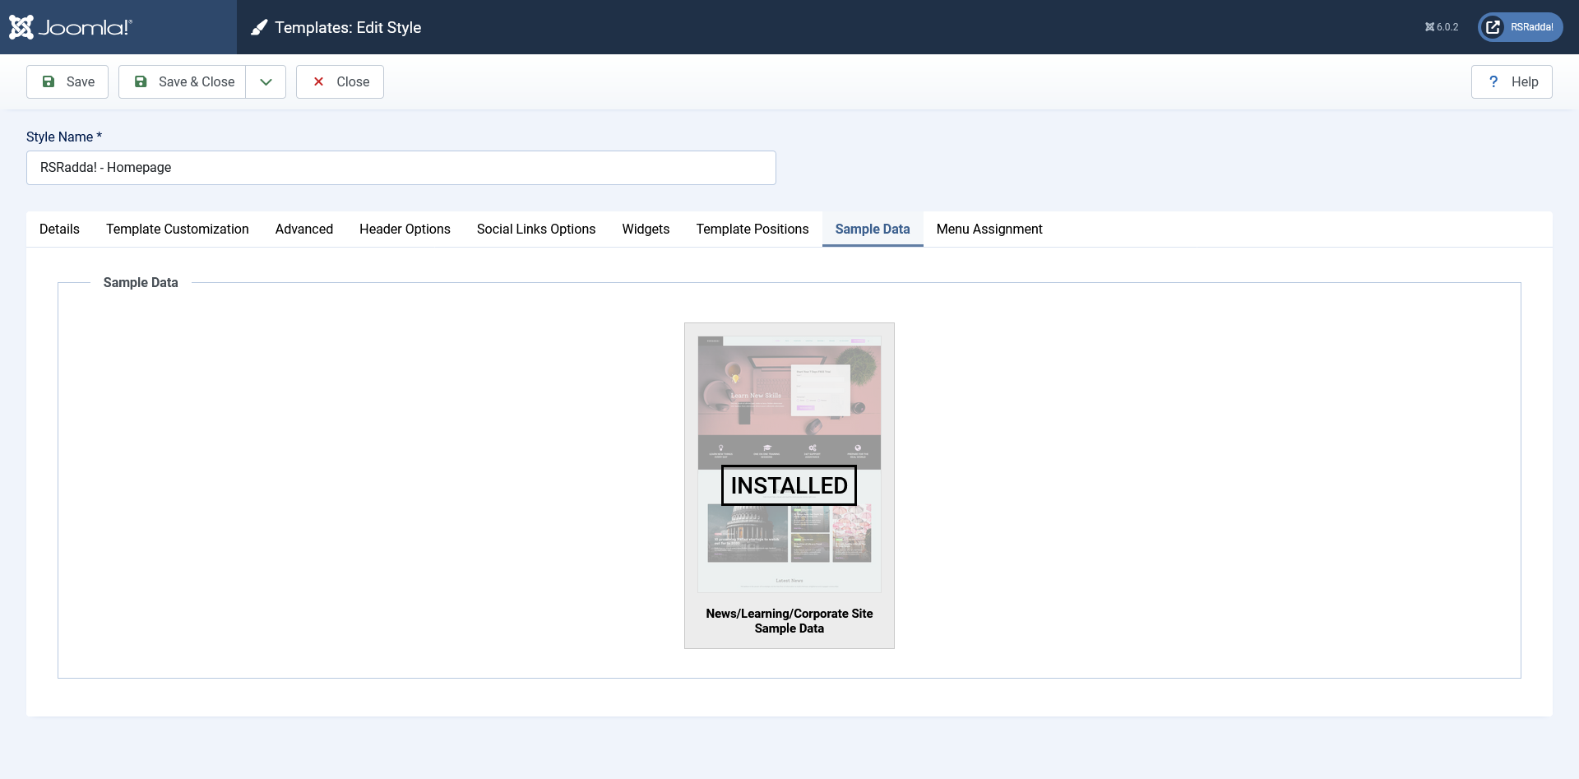Switch to the Widgets tab
The height and width of the screenshot is (779, 1579).
[x=646, y=229]
